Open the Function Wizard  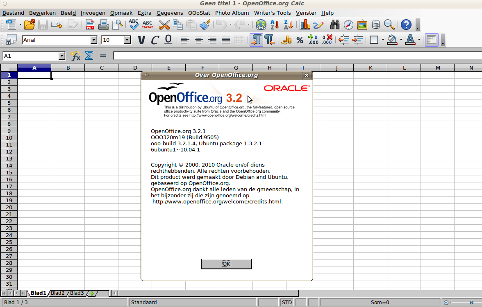(x=76, y=56)
